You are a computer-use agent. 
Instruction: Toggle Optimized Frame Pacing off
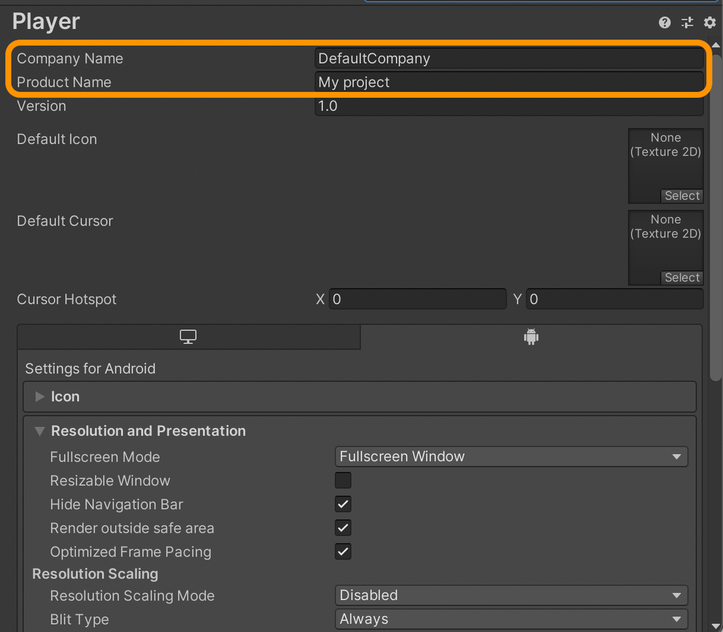click(x=342, y=551)
